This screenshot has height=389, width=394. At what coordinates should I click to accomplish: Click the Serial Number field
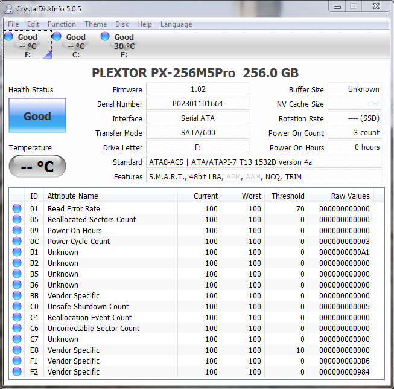pos(198,104)
